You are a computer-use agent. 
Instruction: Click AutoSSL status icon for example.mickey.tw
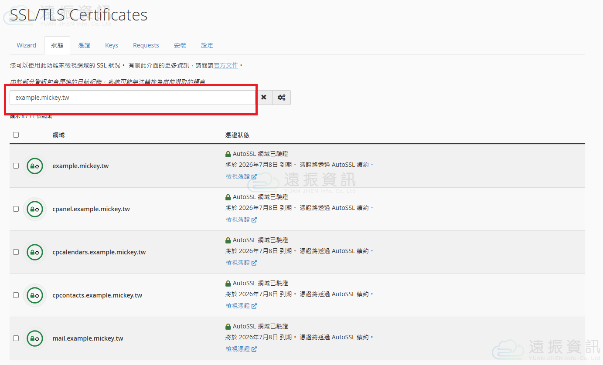point(35,166)
